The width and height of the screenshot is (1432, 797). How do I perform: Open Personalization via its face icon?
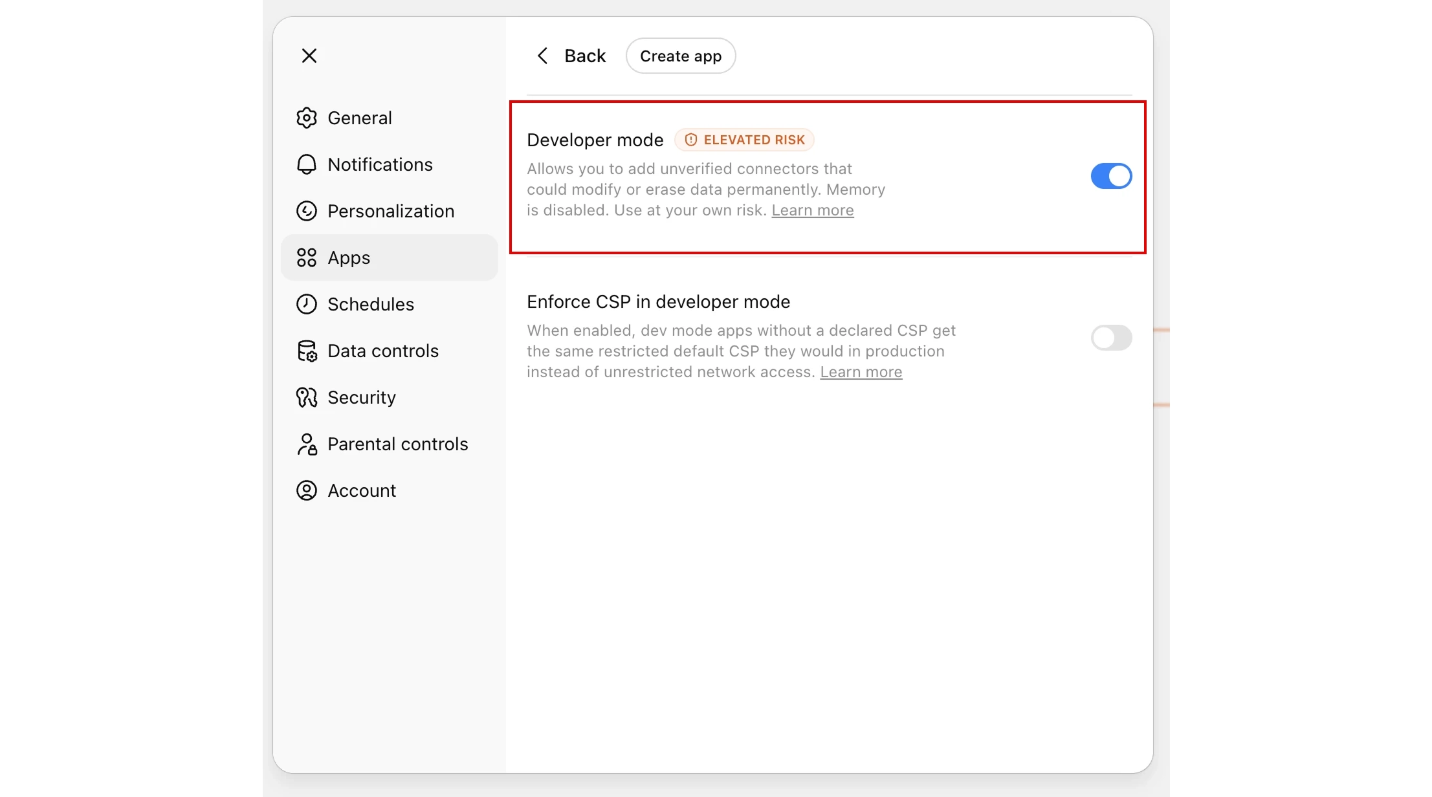pos(307,211)
